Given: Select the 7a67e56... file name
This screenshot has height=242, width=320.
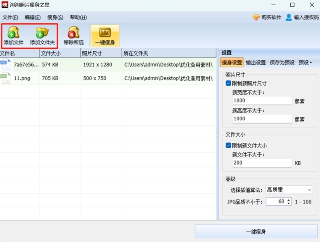Looking at the screenshot, I should pyautogui.click(x=26, y=65).
